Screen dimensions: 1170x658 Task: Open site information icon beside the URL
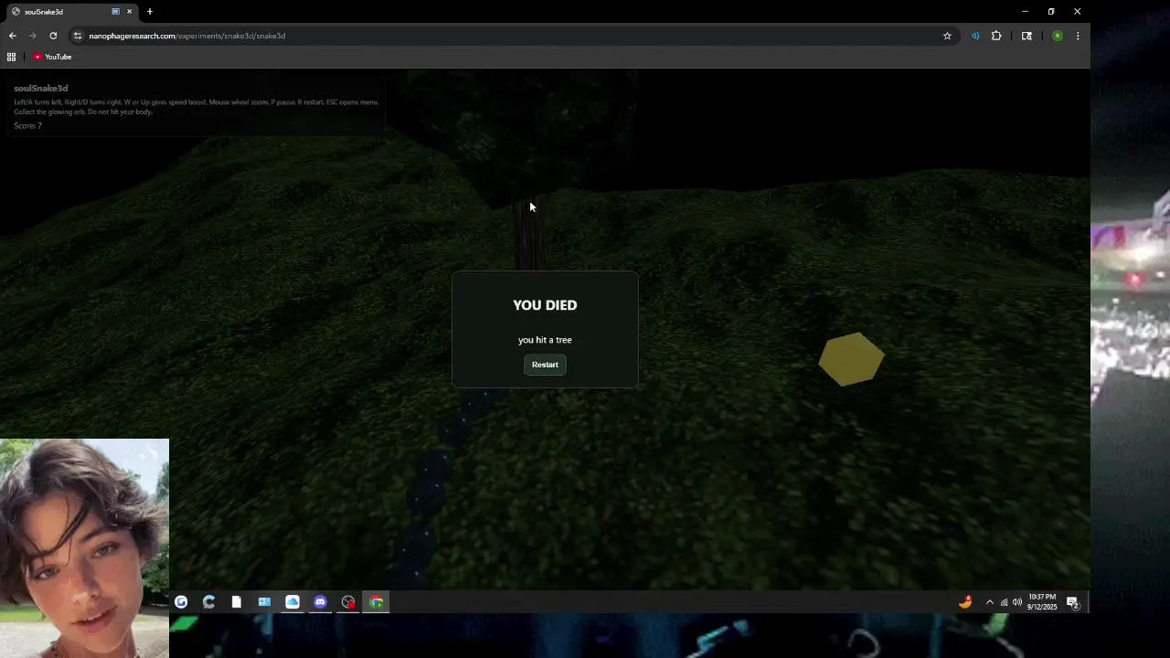pyautogui.click(x=78, y=36)
